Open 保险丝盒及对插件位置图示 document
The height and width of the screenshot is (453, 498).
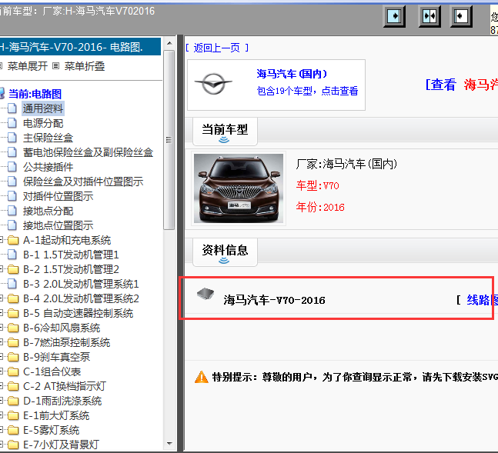click(83, 182)
